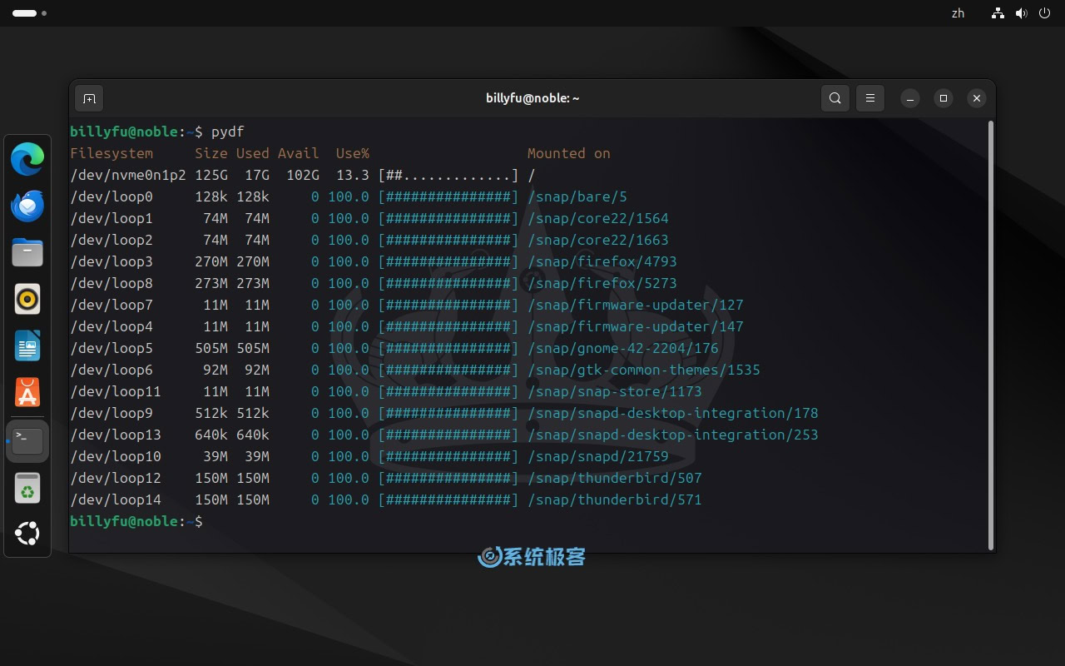Click the /snap/core22/1663 mount path
The image size is (1065, 666).
coord(598,240)
